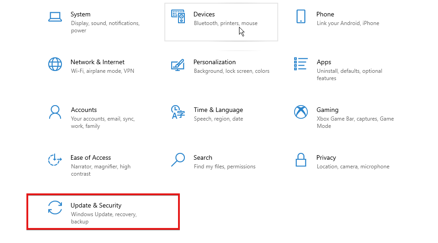Click the Network & Internet globe icon
The width and height of the screenshot is (438, 243).
click(55, 64)
